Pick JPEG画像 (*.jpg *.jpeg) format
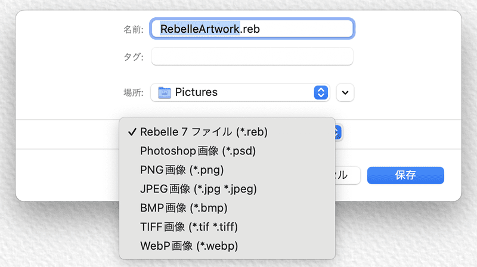 (x=198, y=189)
